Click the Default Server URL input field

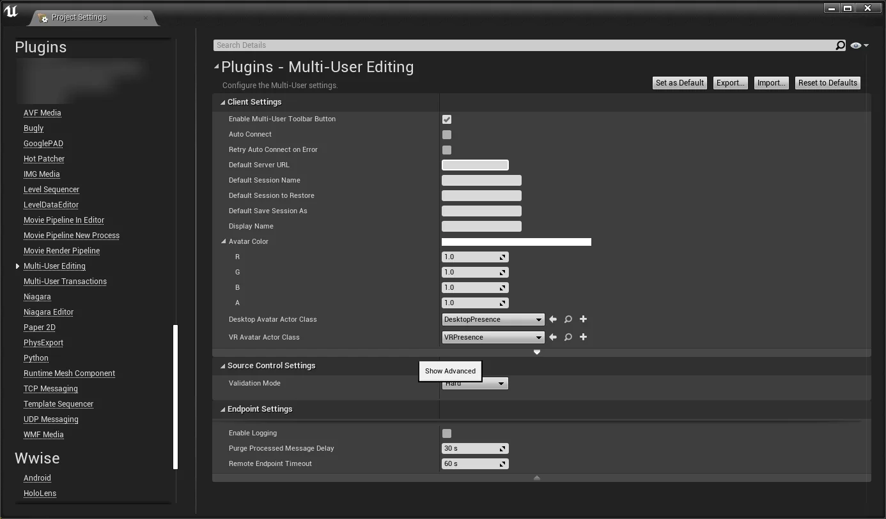[475, 165]
